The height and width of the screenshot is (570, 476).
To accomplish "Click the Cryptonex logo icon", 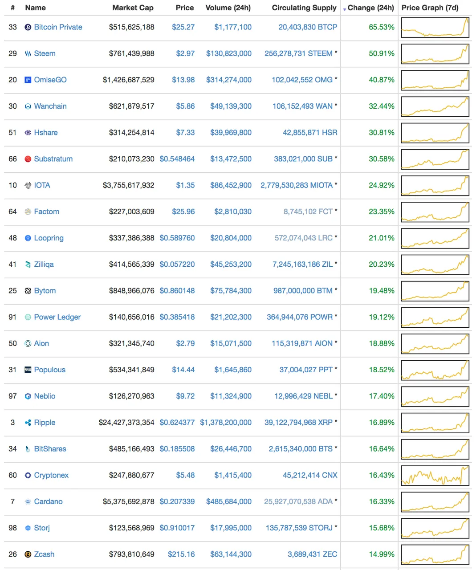I will pos(28,475).
